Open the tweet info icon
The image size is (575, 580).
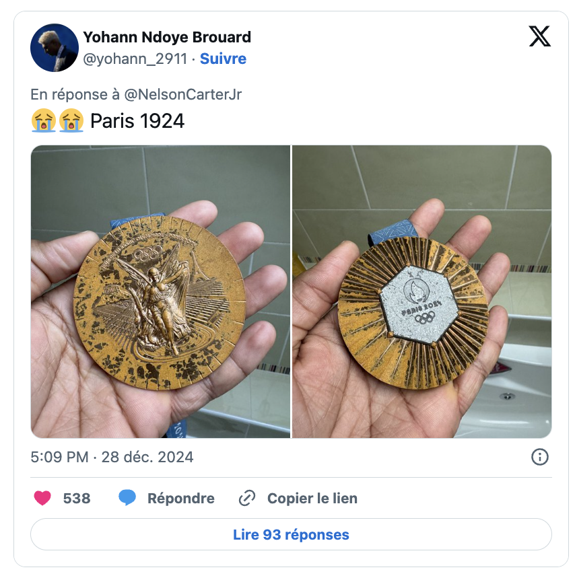tap(539, 457)
